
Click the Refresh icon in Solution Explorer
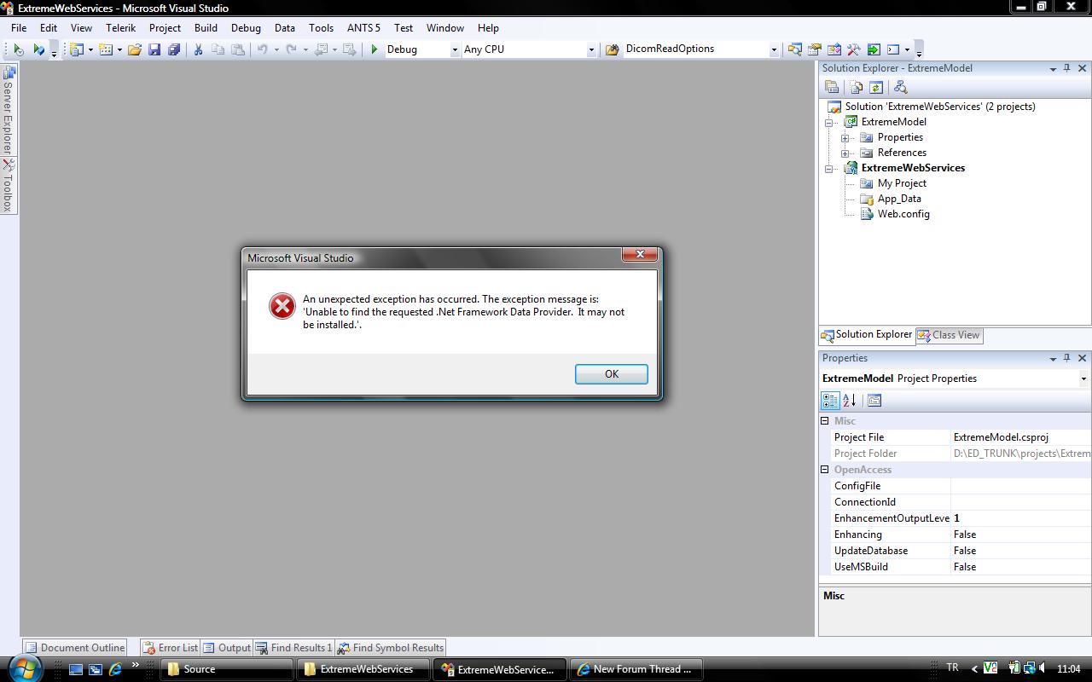(875, 87)
